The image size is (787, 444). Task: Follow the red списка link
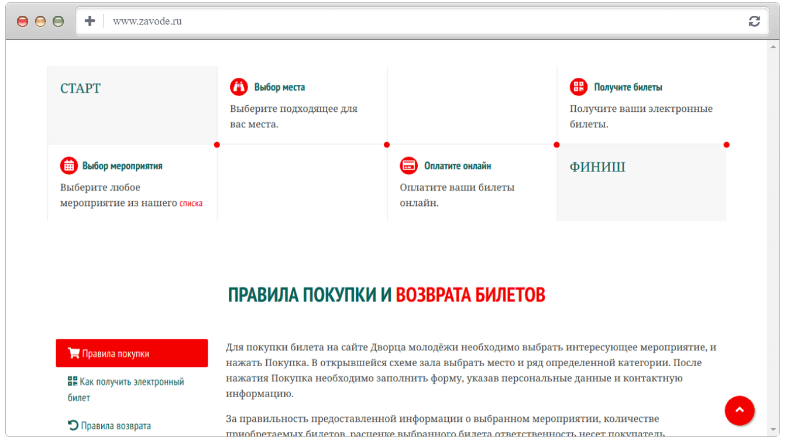click(191, 204)
